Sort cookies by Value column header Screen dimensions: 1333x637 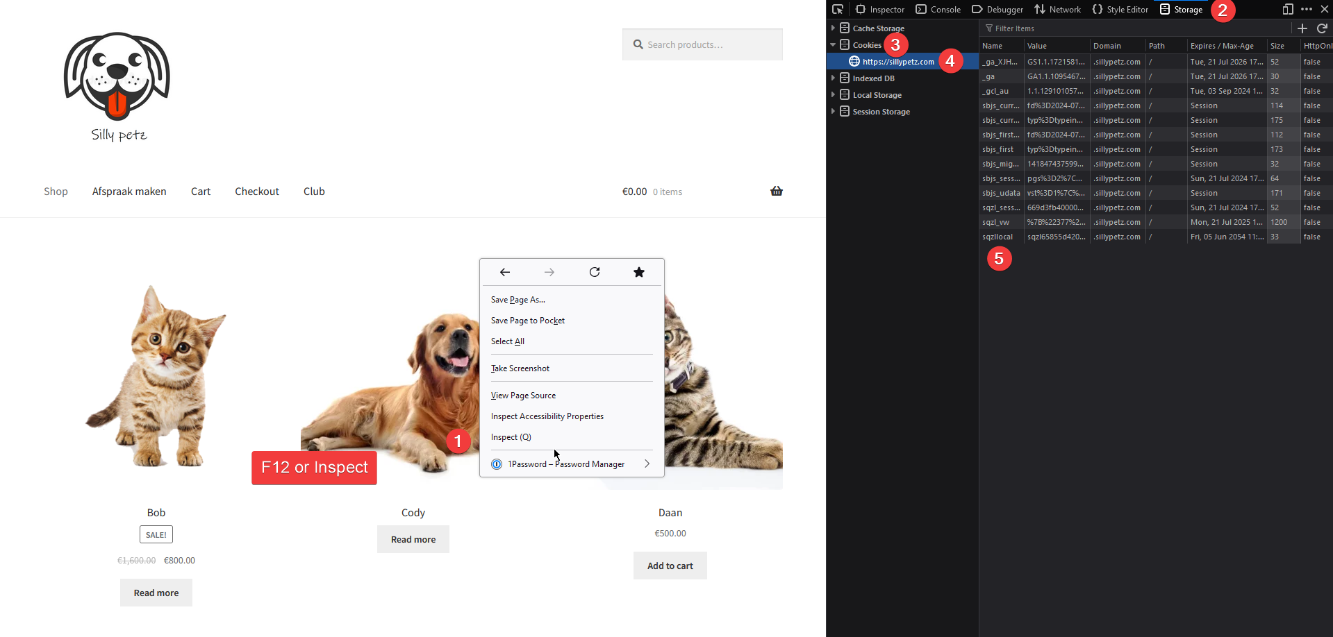tap(1057, 46)
